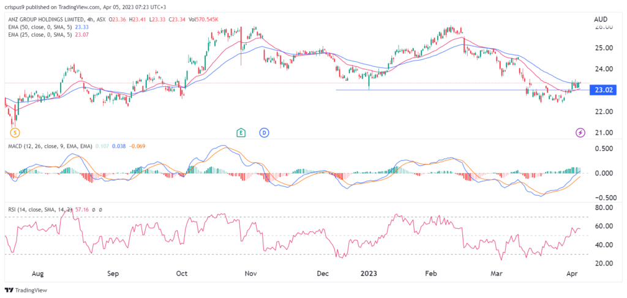Click the purple lightning event marker
This screenshot has height=298, width=627.
pyautogui.click(x=580, y=132)
